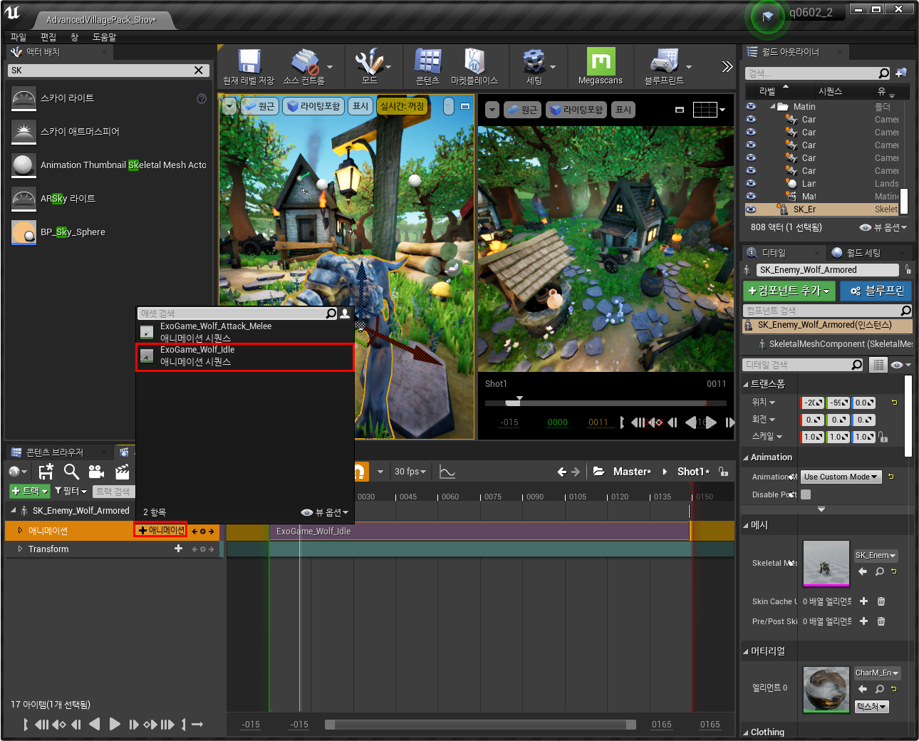Open the Help menu (도움말)
919x741 pixels.
(x=104, y=37)
